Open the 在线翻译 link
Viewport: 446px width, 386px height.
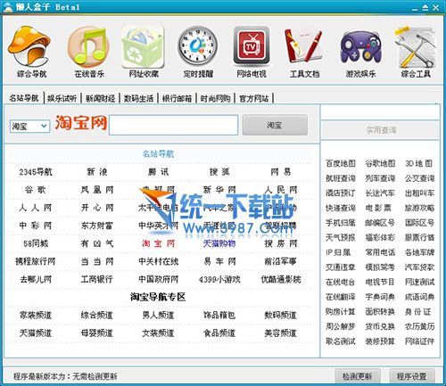click(x=341, y=297)
